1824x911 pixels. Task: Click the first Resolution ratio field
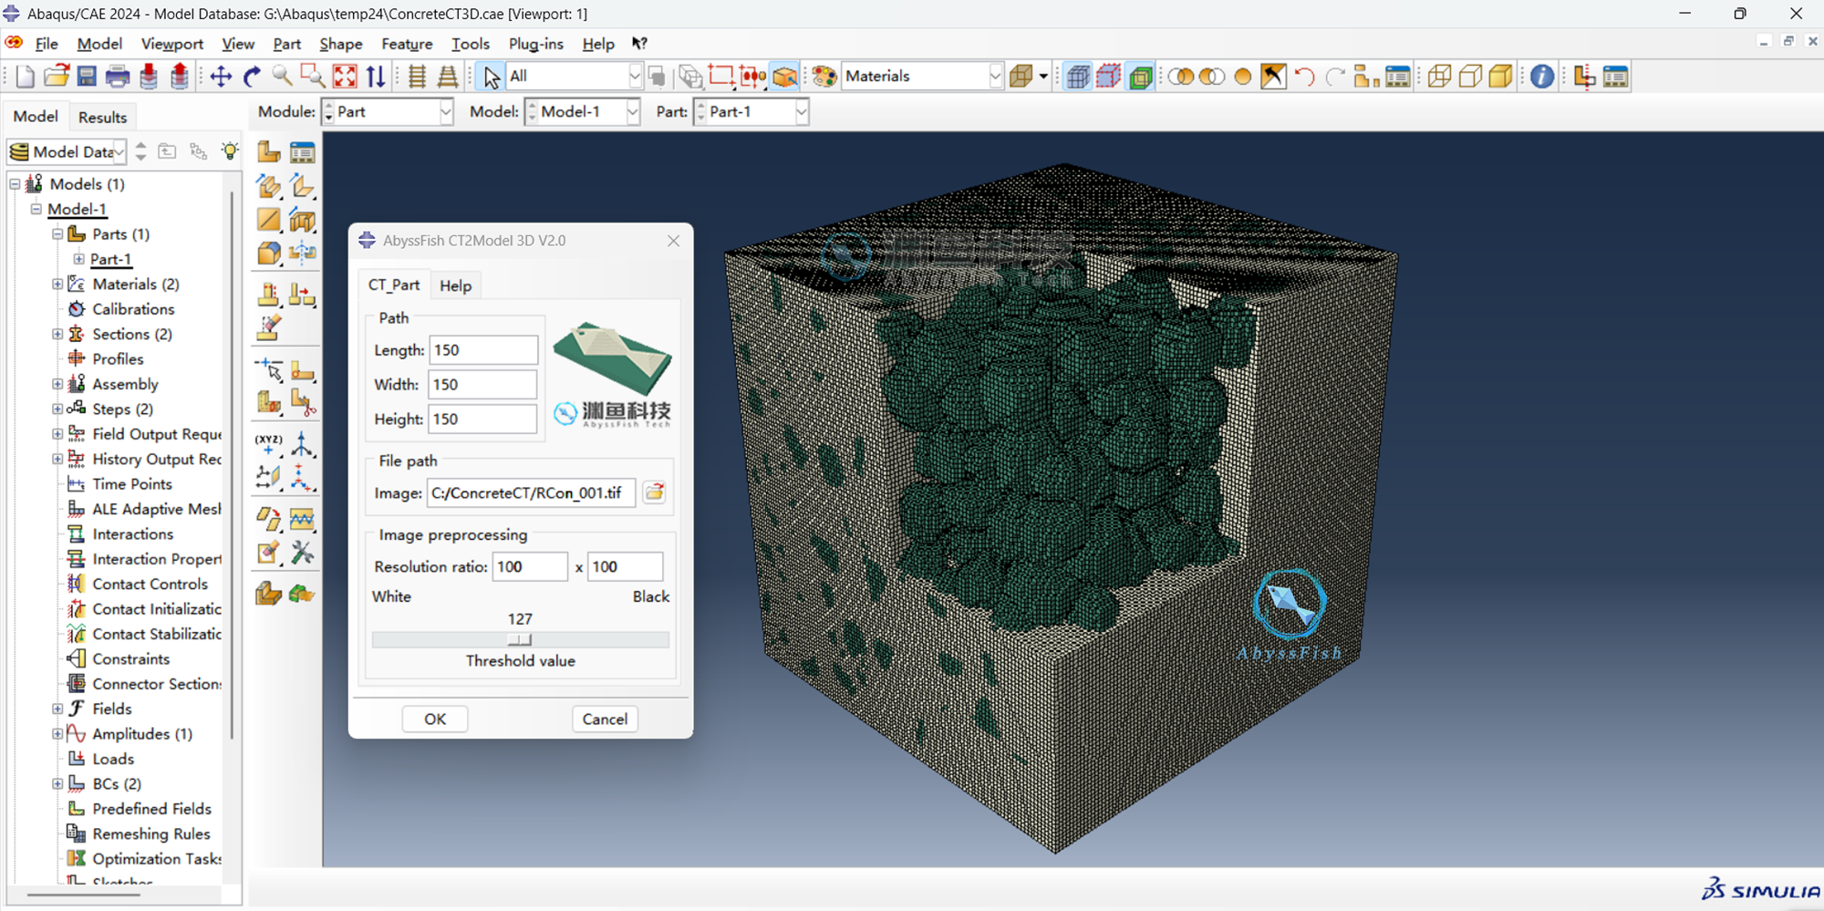point(530,567)
